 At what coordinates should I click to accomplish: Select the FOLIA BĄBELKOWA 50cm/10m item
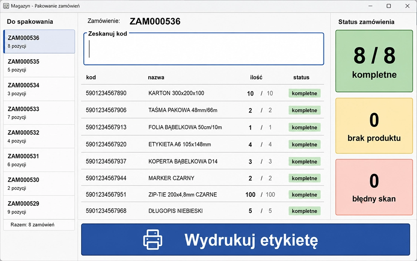coord(185,127)
